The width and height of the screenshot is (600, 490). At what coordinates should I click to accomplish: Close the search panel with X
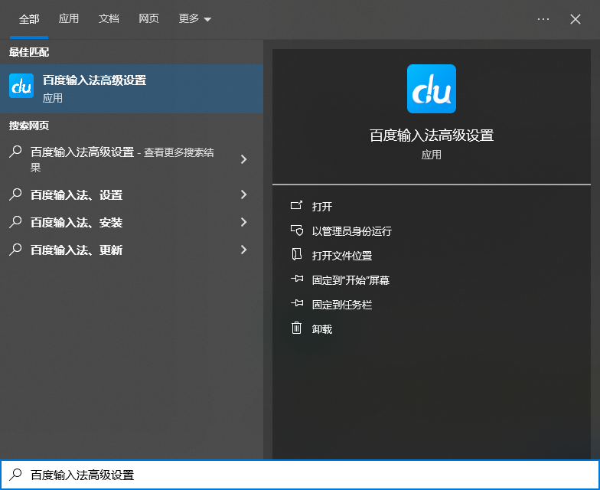[576, 18]
